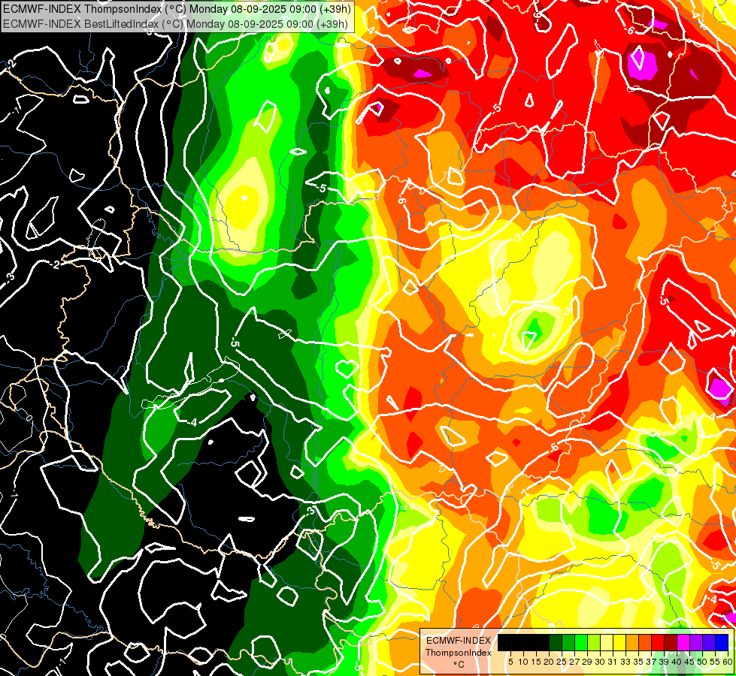The height and width of the screenshot is (676, 736).
Task: Click the °C unit label in the legend
Action: pos(459,665)
